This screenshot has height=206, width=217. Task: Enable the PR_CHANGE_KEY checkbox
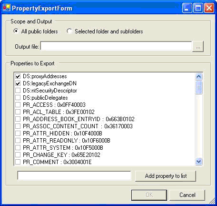(18, 155)
